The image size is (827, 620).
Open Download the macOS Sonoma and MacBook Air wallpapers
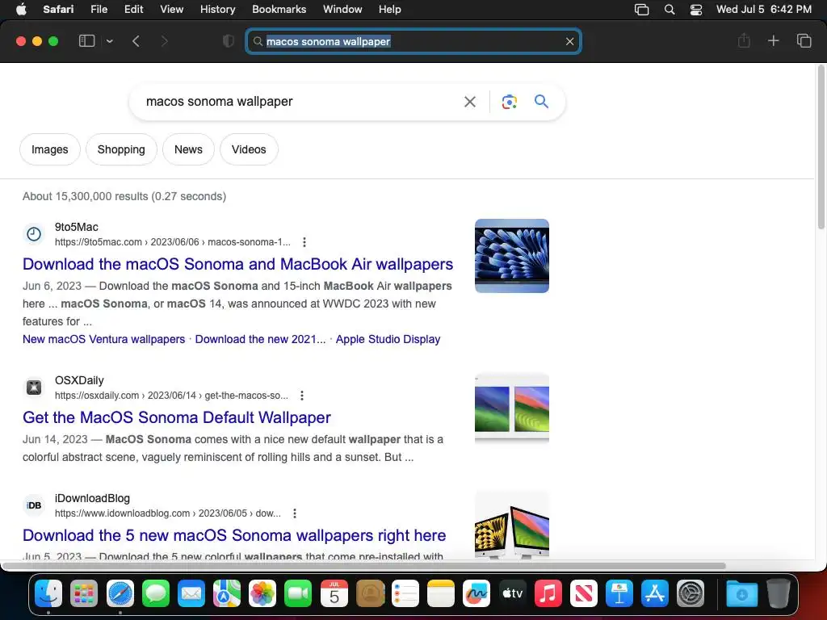[238, 264]
